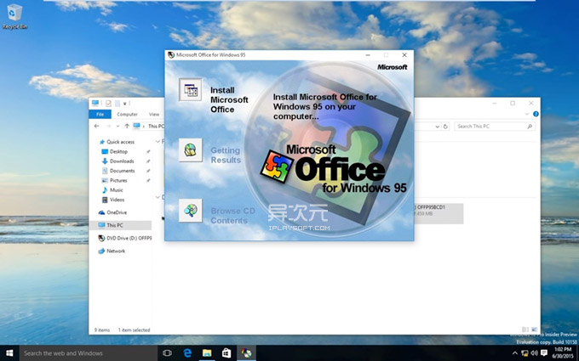Open the Recycle Bin desktop icon
Screen dimensions: 579x361
[14, 17]
